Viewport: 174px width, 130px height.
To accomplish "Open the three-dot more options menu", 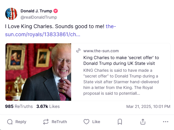I will (x=165, y=122).
